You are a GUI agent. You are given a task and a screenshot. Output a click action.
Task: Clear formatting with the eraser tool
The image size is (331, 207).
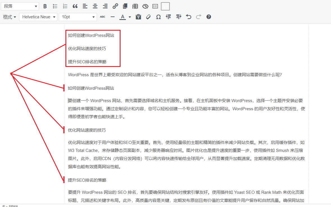(x=148, y=17)
